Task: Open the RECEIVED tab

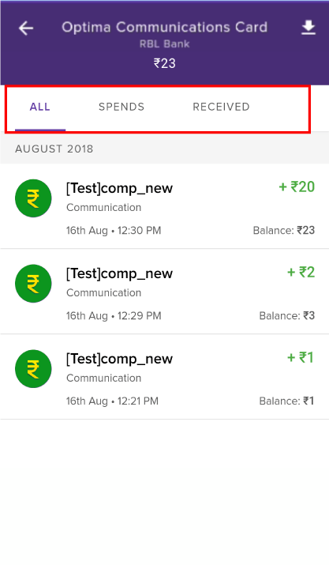Action: coord(221,107)
